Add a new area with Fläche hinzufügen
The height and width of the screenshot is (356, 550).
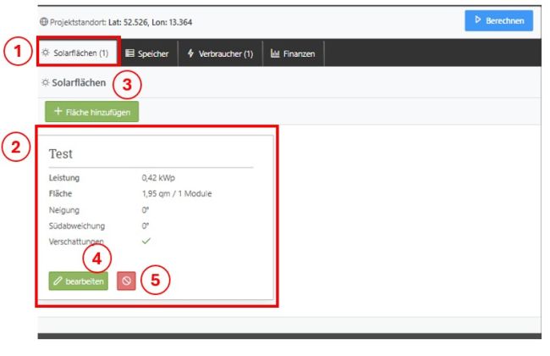[x=92, y=112]
